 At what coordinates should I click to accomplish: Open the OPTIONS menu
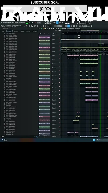click(x=17, y=23)
